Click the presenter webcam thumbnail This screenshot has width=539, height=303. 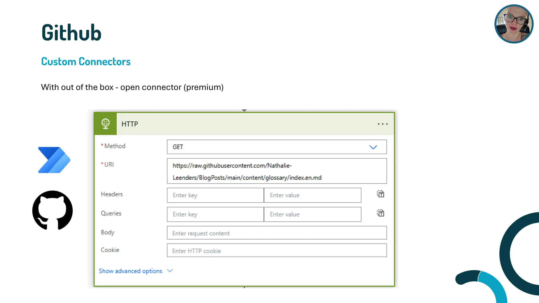click(x=514, y=24)
